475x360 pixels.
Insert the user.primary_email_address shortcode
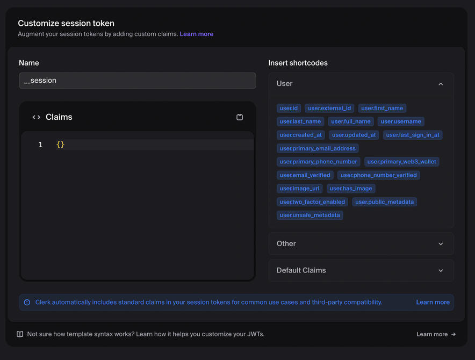click(318, 148)
